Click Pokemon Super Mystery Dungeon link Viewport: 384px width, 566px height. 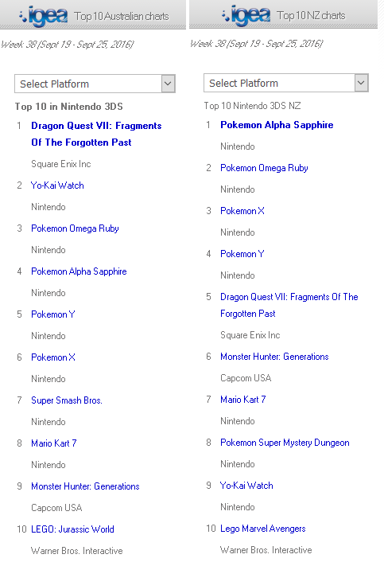pyautogui.click(x=285, y=443)
